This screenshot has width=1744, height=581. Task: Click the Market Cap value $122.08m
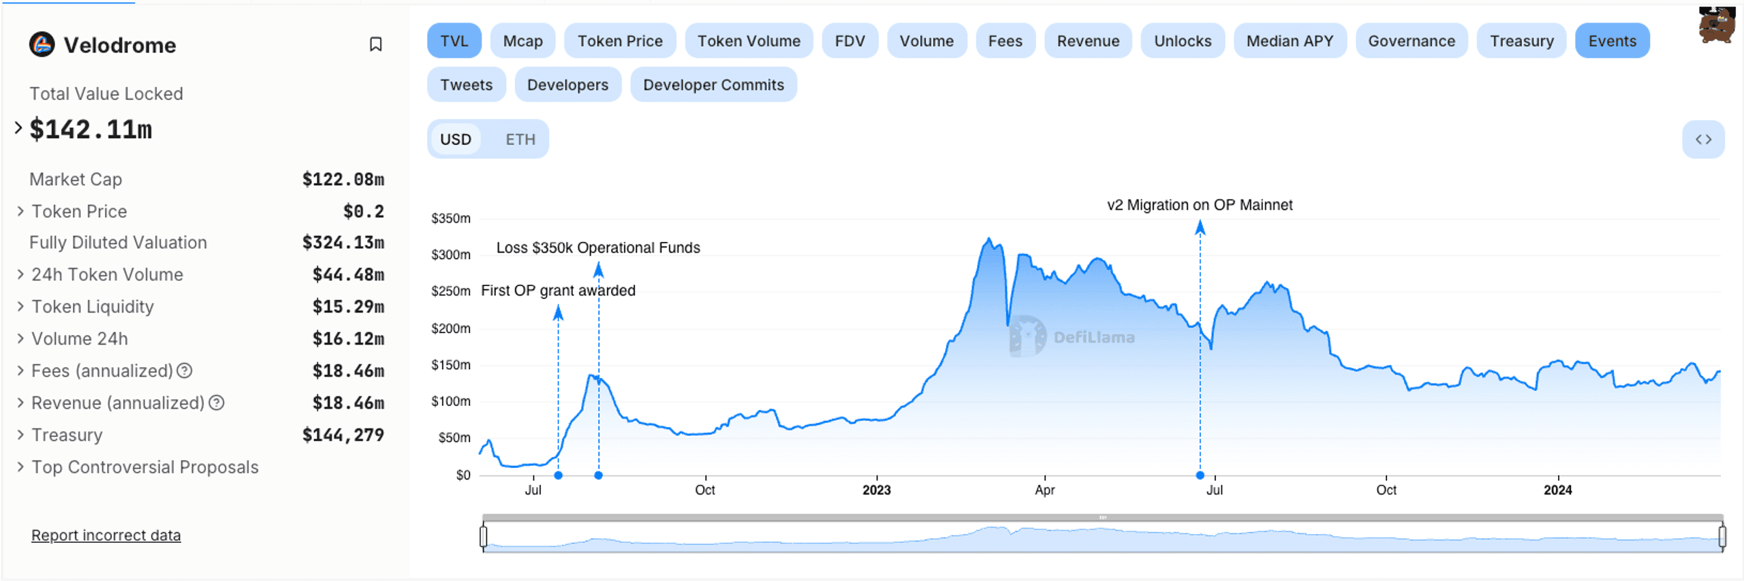[343, 179]
